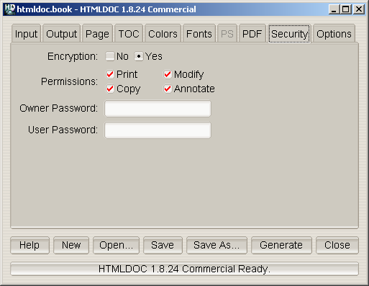
Task: Click the Owner Password field
Action: (x=158, y=109)
